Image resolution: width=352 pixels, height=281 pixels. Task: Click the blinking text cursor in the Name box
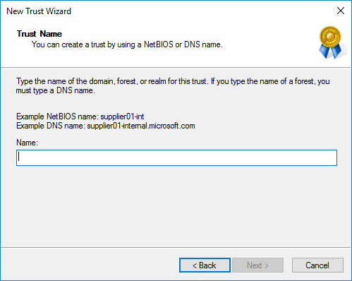tap(19, 157)
